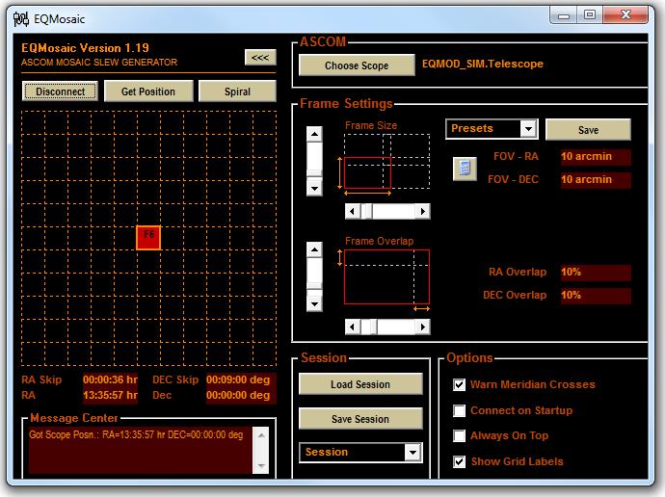Screen dimensions: 665x497
Task: Click left arrow of Frame Overlap horizontal scrollbar
Action: click(353, 327)
